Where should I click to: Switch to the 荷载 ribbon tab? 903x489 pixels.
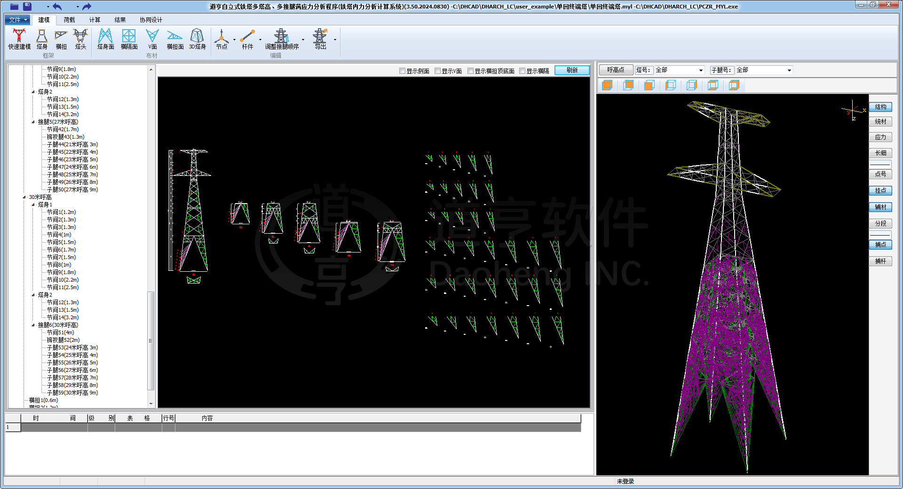[69, 20]
